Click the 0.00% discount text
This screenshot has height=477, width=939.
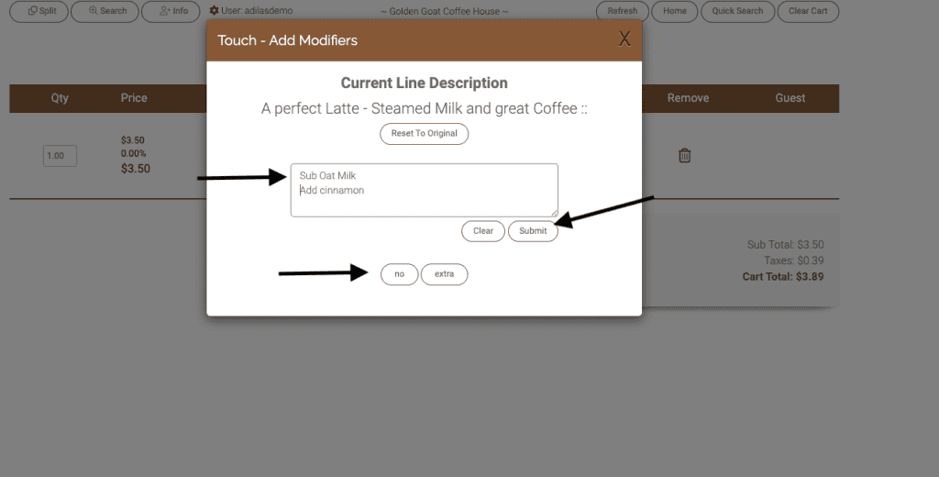coord(133,153)
